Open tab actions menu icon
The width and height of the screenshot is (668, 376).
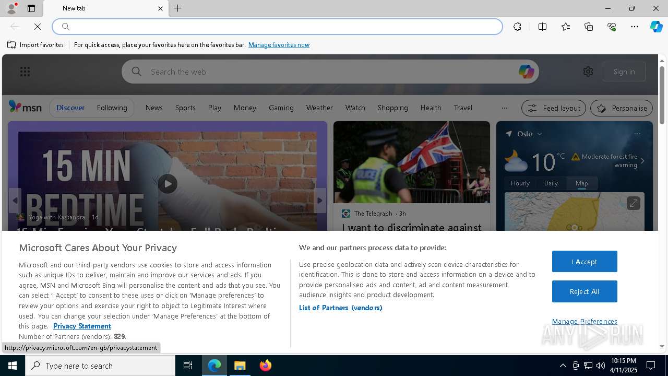pyautogui.click(x=31, y=8)
